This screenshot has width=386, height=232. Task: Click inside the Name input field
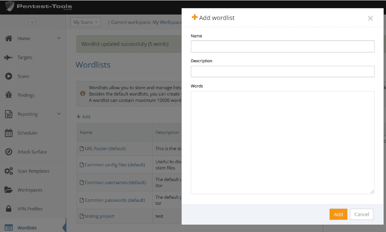pos(283,46)
